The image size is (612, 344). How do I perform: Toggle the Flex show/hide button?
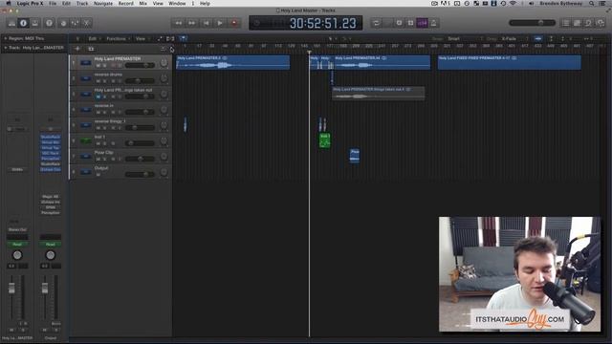pyautogui.click(x=170, y=38)
